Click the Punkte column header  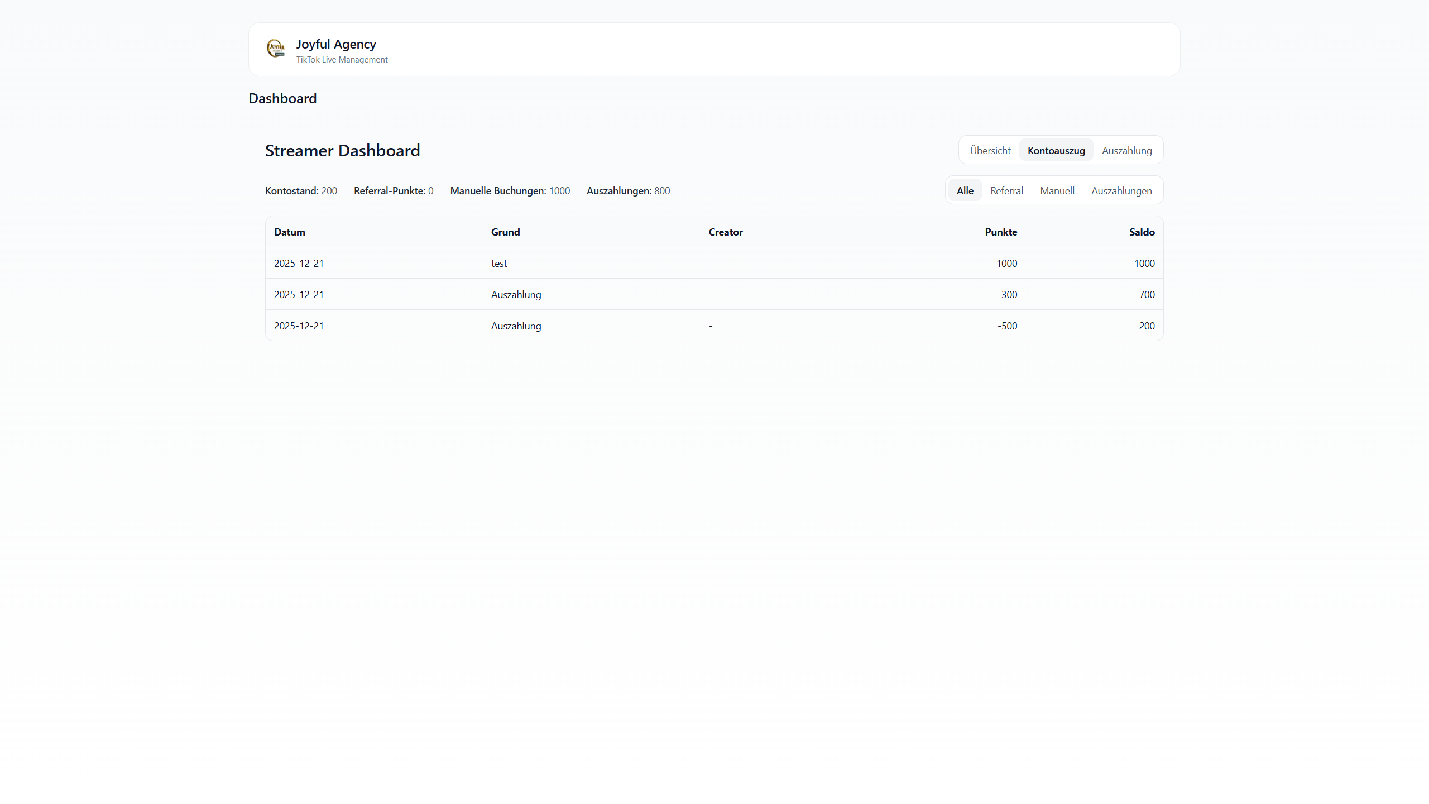[x=1000, y=232]
